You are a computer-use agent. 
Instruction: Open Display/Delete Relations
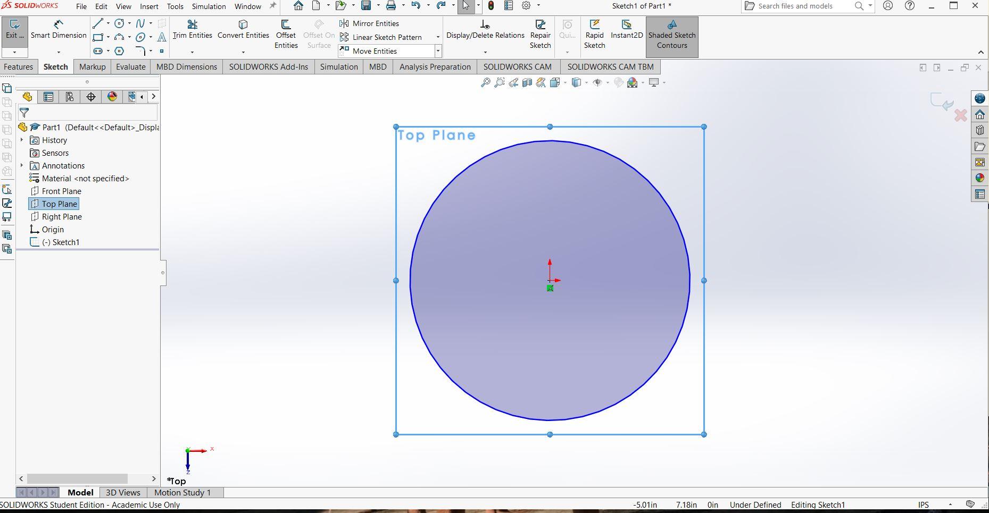(485, 30)
